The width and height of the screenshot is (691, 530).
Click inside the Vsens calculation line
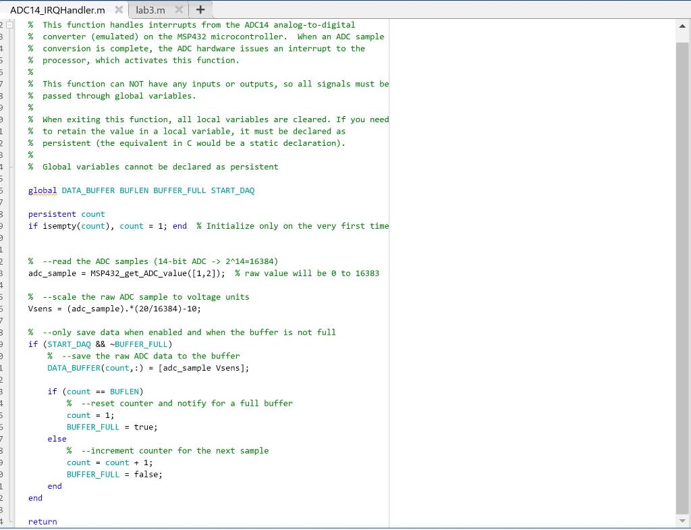pyautogui.click(x=115, y=309)
